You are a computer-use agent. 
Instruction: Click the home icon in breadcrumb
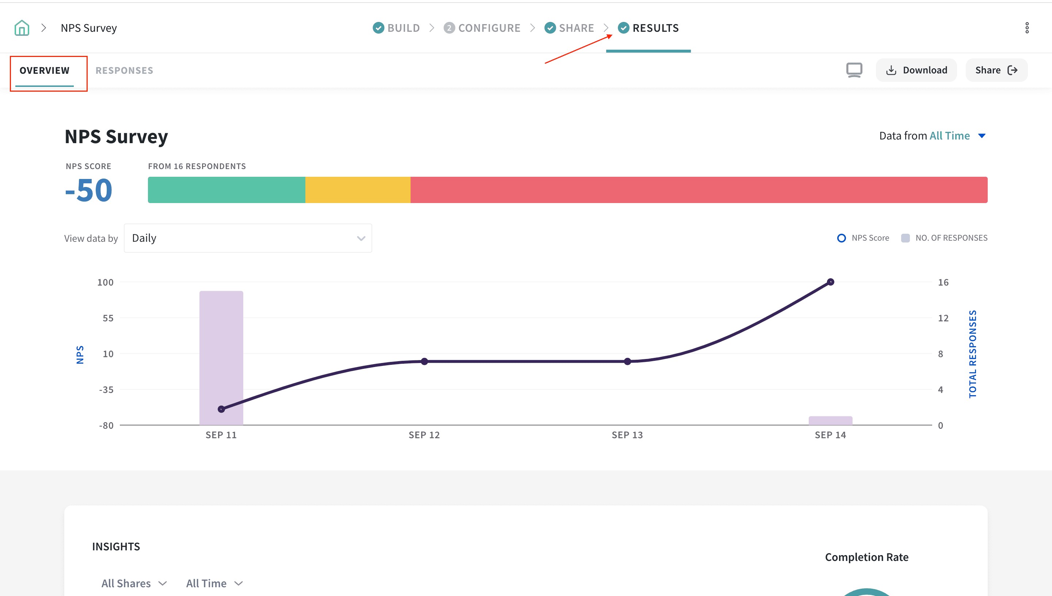(22, 28)
